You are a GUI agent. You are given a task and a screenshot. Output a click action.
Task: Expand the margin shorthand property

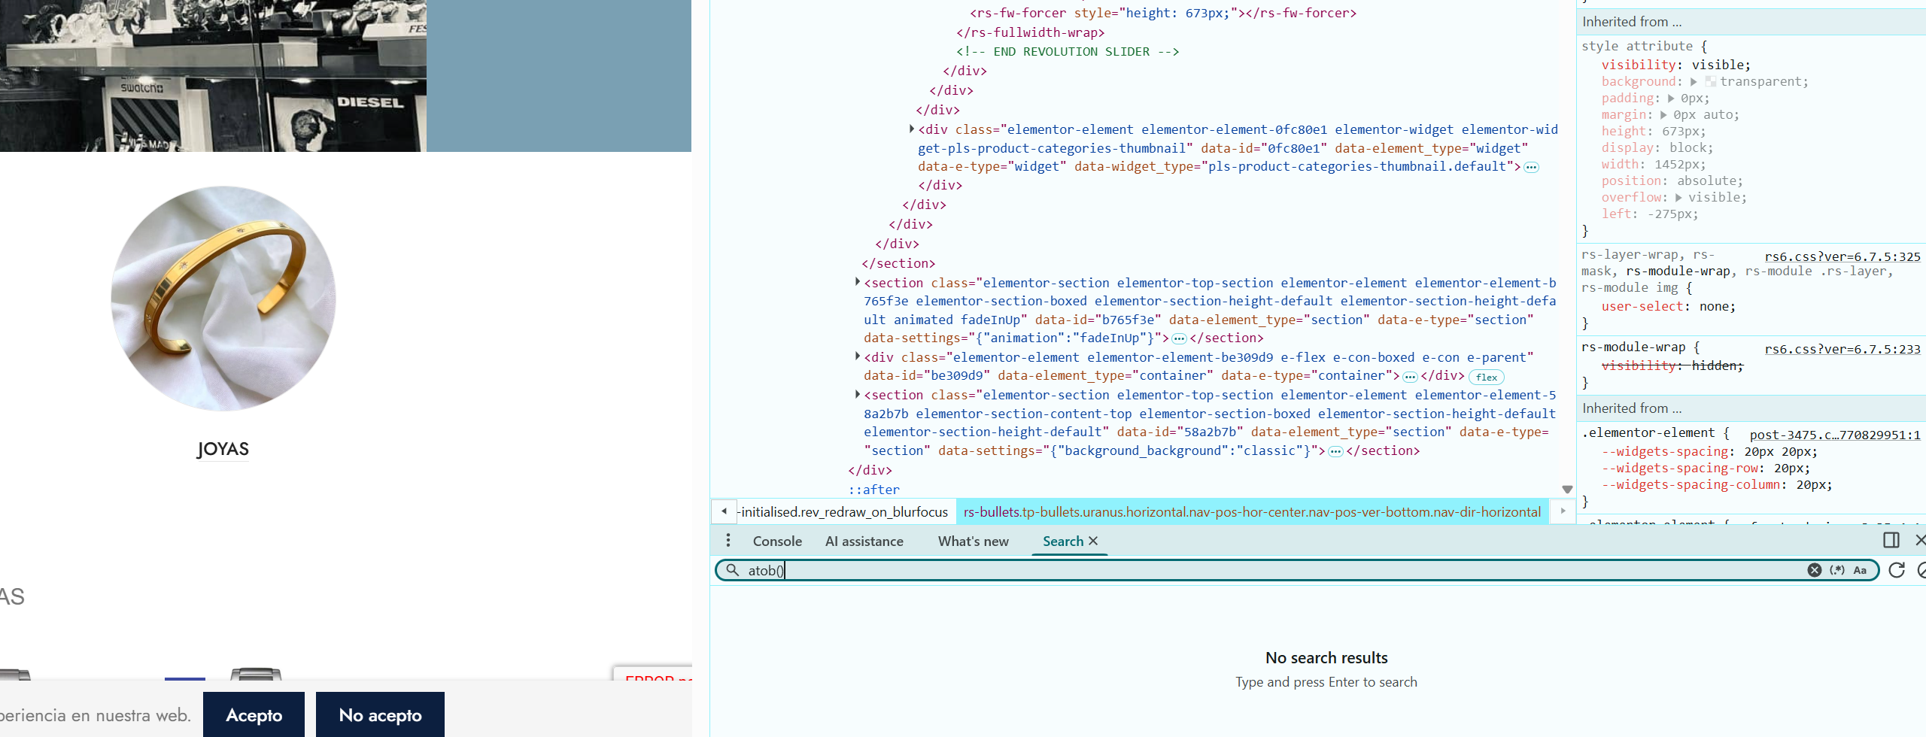pyautogui.click(x=1663, y=115)
